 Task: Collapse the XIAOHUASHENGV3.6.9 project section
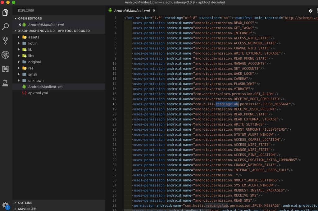pos(16,31)
